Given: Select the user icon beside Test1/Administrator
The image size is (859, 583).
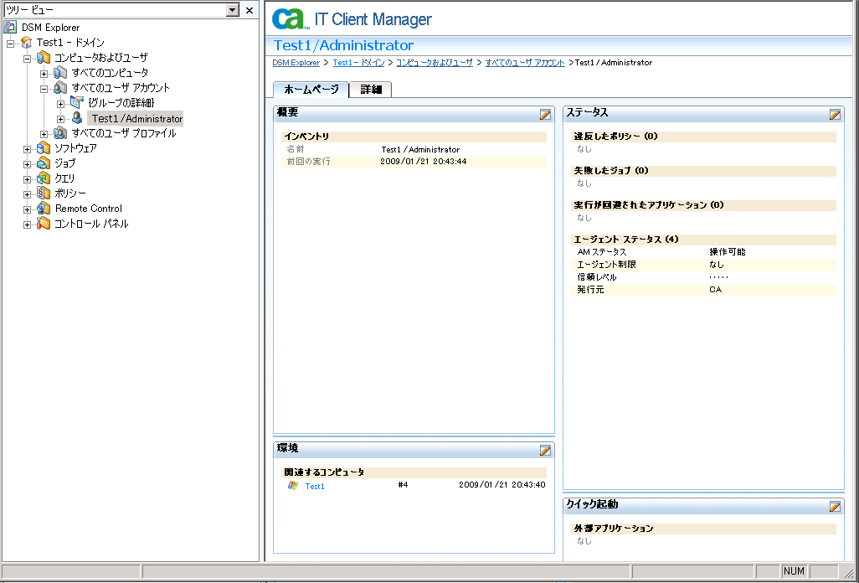Looking at the screenshot, I should (77, 117).
